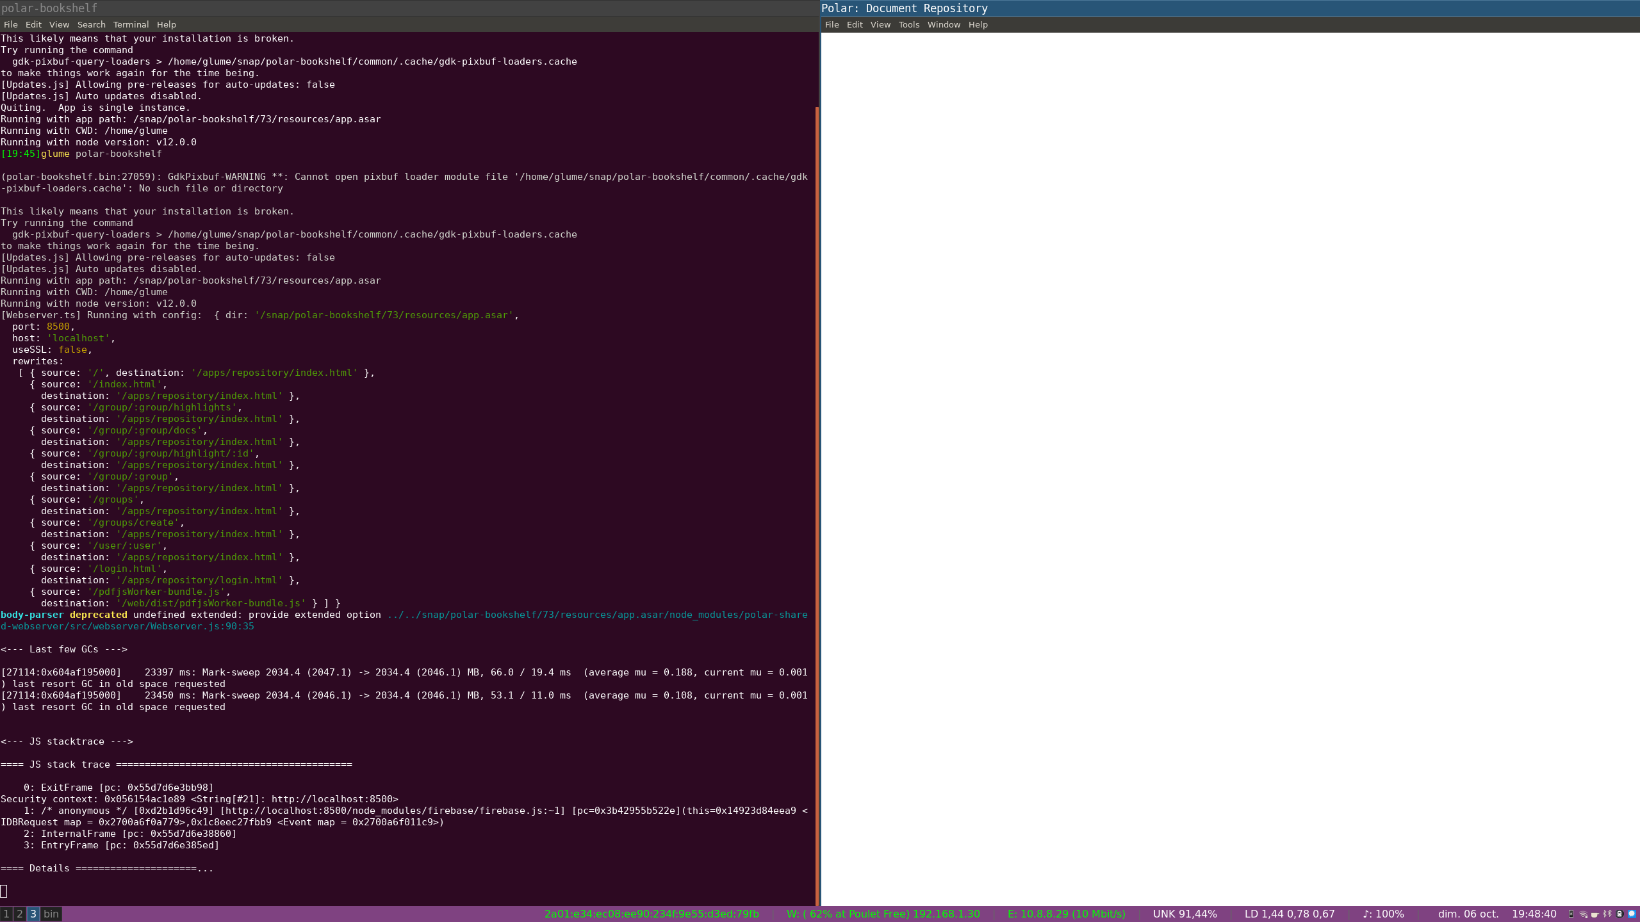Click the left Bluetooth tray icon
This screenshot has width=1640, height=922.
(x=1605, y=914)
